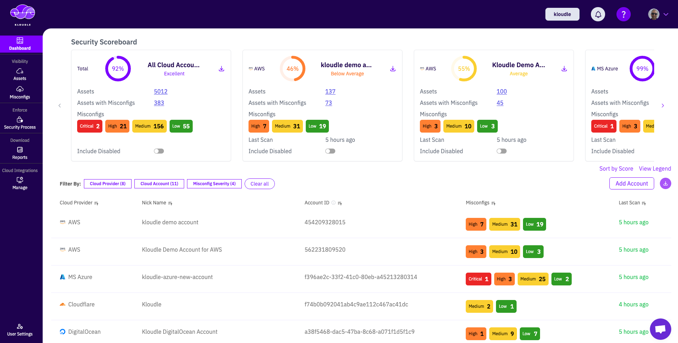Sort by Nick Name column icon
This screenshot has width=678, height=343.
coord(170,203)
